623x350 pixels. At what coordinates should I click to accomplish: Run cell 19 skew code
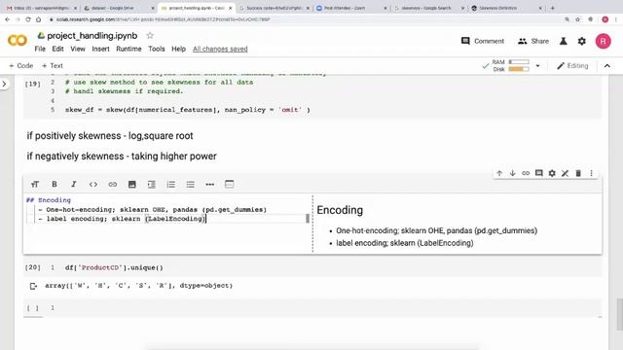[x=32, y=84]
